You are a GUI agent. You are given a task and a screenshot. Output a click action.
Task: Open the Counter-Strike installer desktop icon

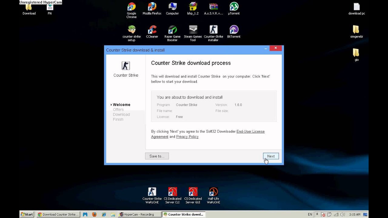[213, 33]
